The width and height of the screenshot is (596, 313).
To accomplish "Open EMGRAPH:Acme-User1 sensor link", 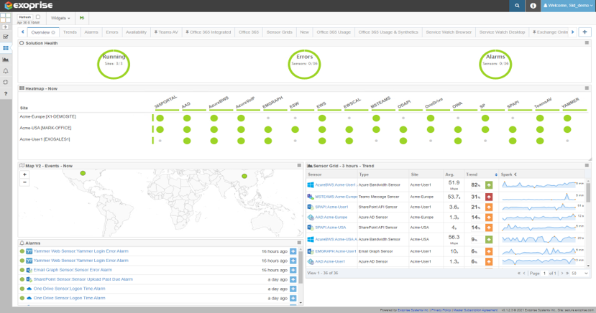I will (336, 251).
